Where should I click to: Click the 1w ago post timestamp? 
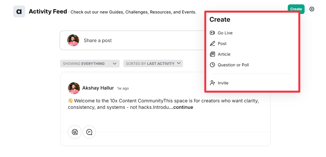[123, 88]
